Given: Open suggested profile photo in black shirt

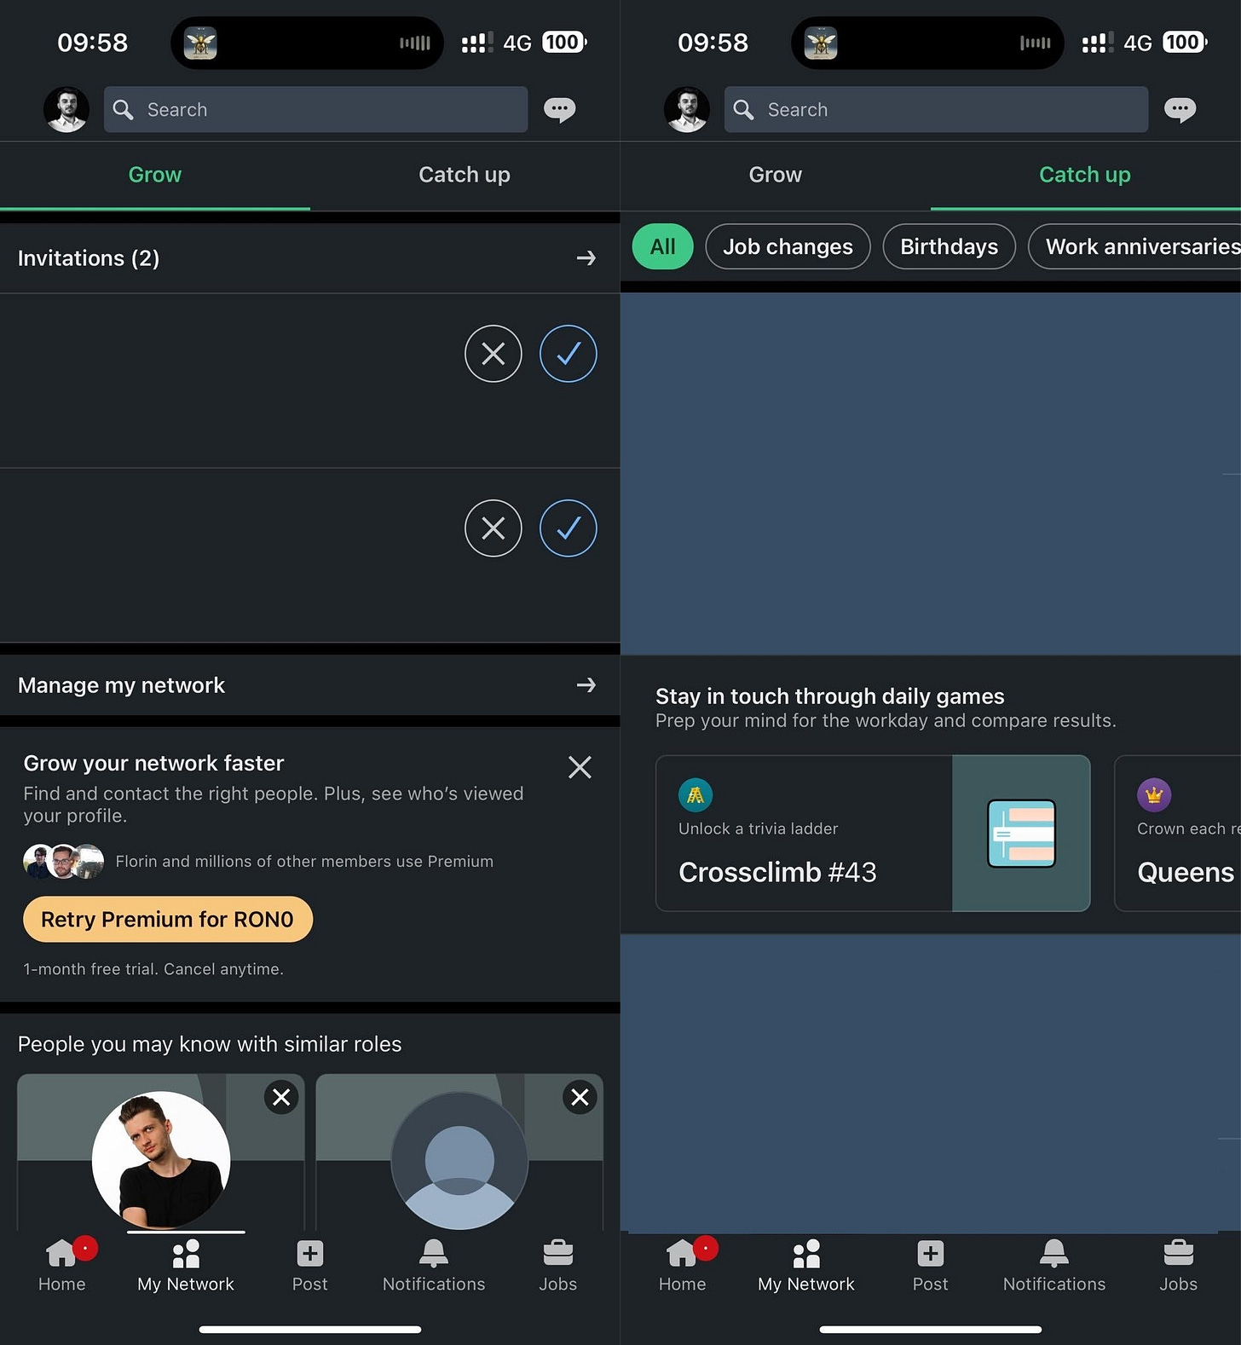Looking at the screenshot, I should [161, 1160].
